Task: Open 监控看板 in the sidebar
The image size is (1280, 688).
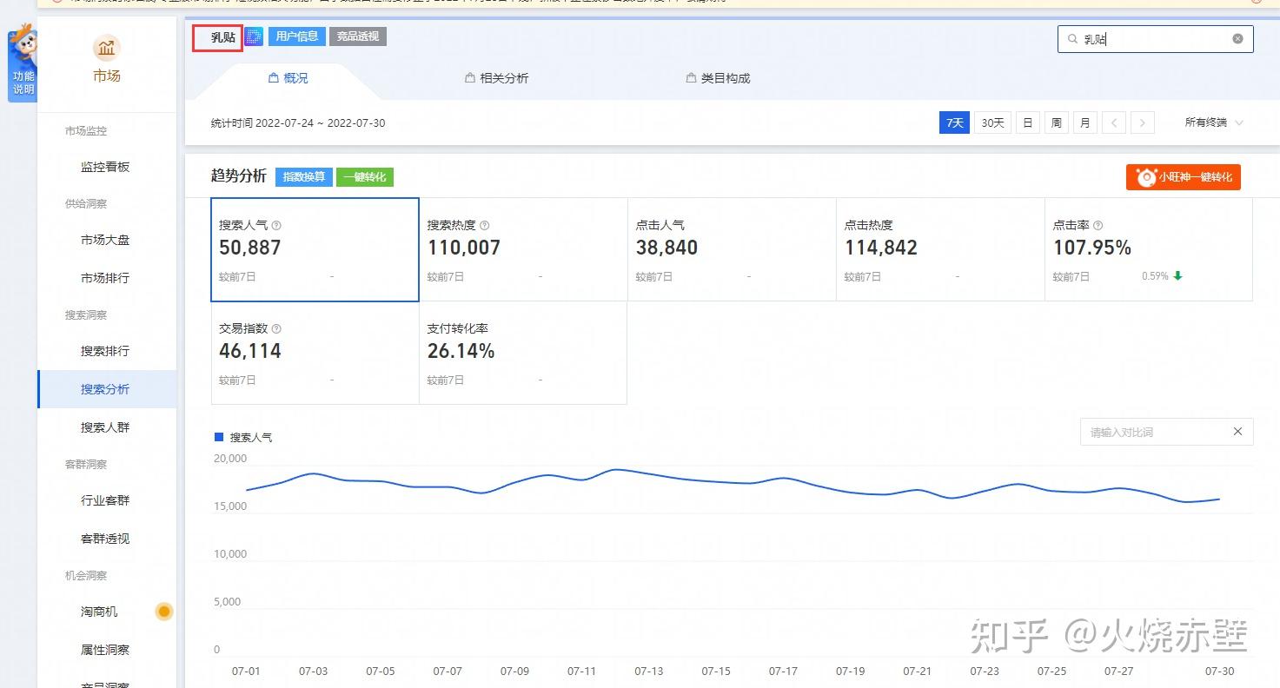Action: [105, 167]
